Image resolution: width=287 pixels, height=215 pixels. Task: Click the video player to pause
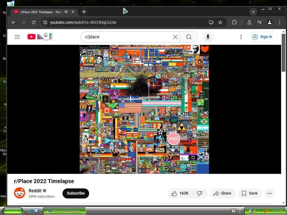click(x=144, y=109)
